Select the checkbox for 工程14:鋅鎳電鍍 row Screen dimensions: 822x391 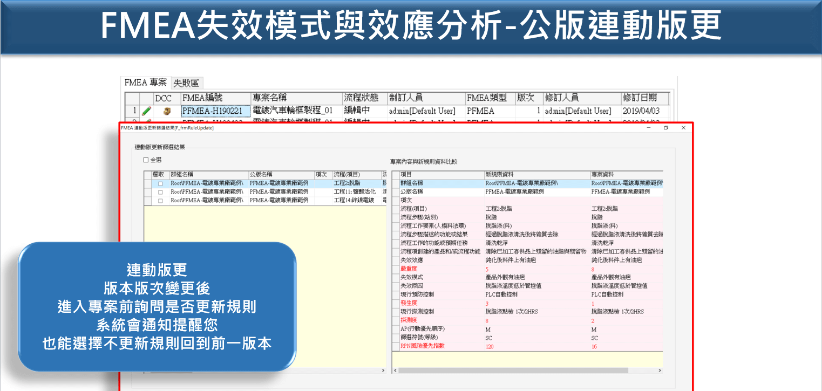(x=160, y=201)
